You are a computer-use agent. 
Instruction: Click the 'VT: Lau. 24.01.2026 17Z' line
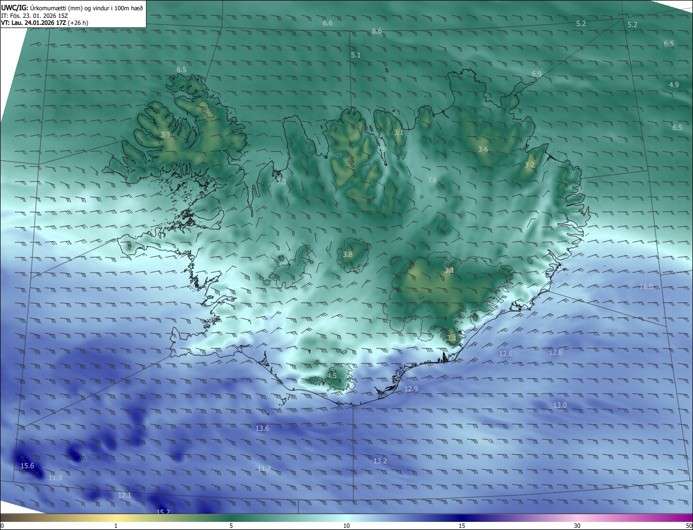tap(44, 23)
